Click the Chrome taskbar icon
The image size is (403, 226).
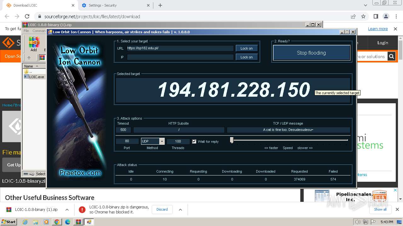click(x=57, y=222)
